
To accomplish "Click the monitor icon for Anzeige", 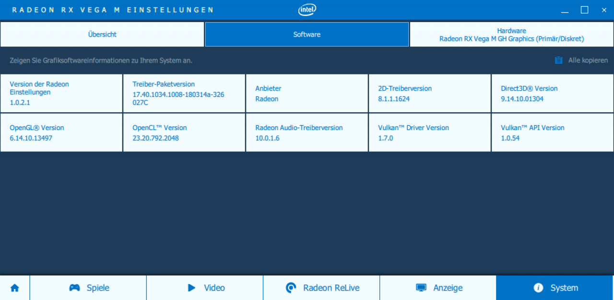I will 421,288.
